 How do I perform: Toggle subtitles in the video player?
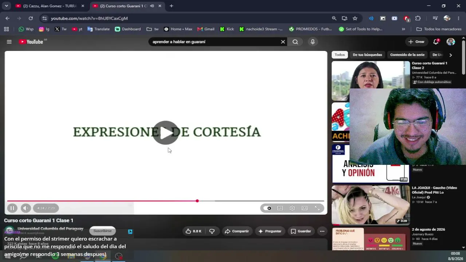click(280, 208)
